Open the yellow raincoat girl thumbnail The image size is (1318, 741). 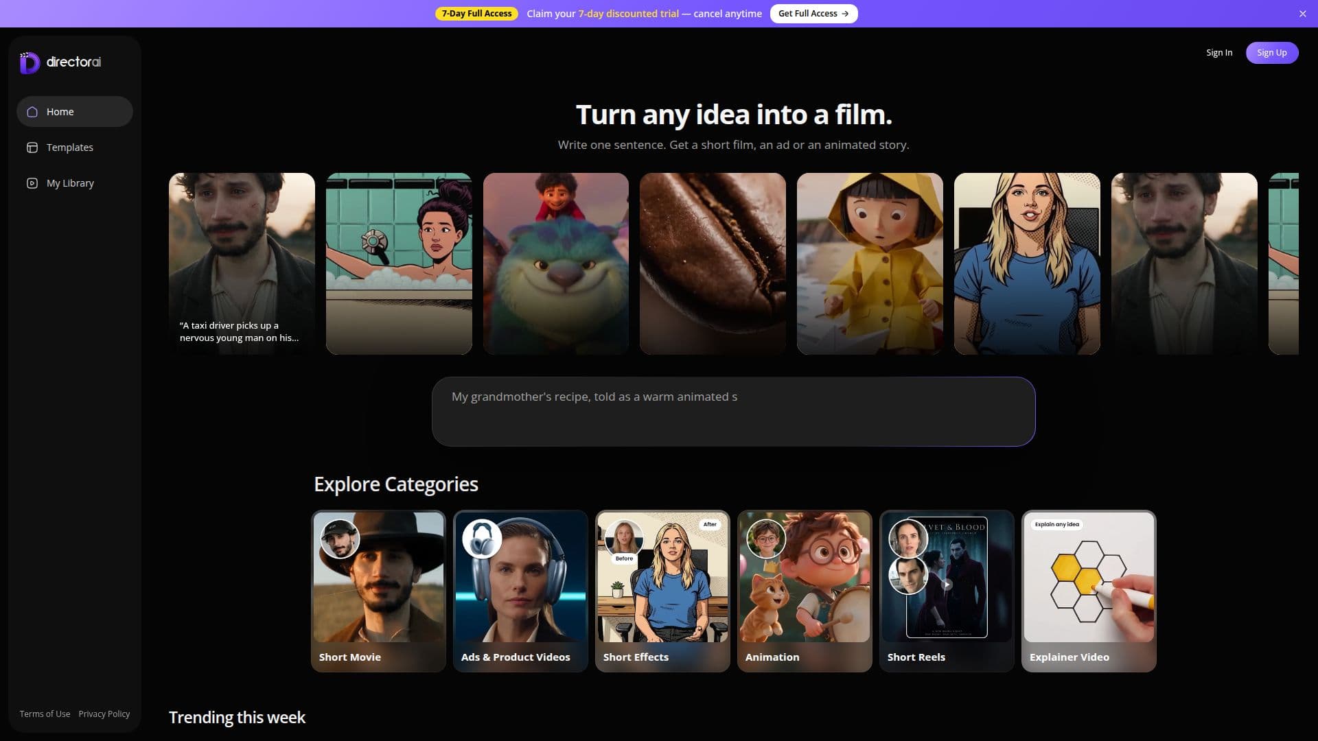870,263
